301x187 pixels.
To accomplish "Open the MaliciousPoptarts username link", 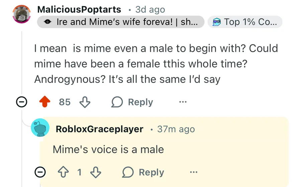I will pos(79,9).
